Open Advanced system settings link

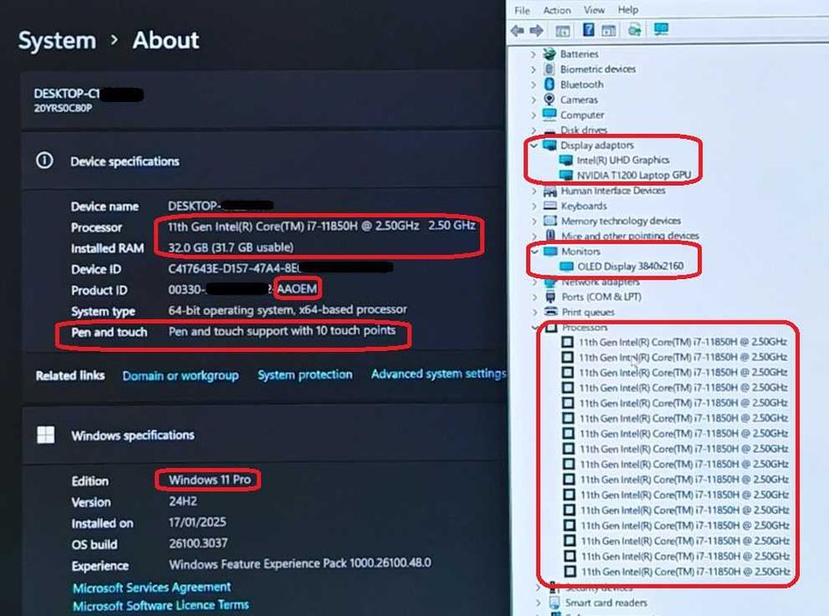439,373
